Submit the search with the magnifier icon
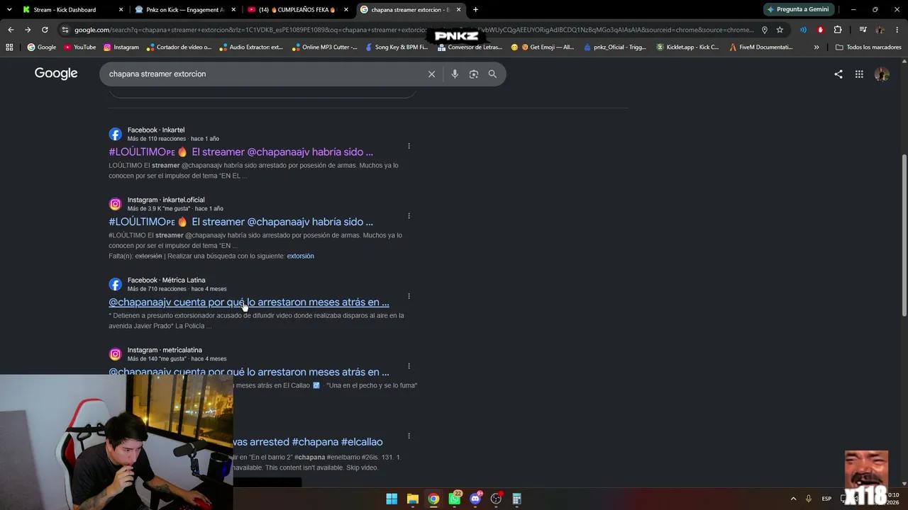This screenshot has width=908, height=510. 492,74
